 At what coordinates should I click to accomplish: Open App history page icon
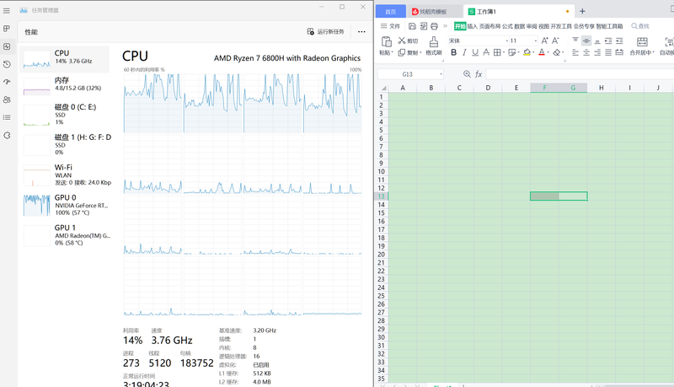[x=7, y=64]
